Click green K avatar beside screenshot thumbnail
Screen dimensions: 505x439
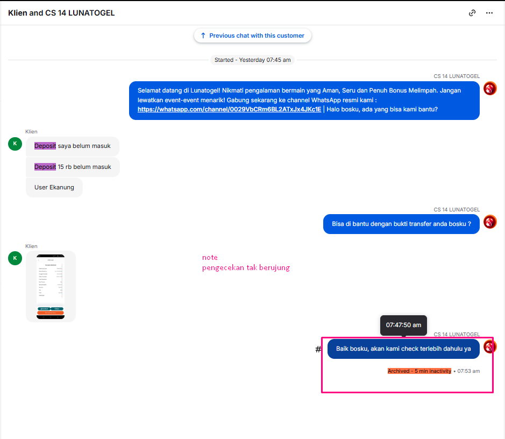[x=15, y=258]
